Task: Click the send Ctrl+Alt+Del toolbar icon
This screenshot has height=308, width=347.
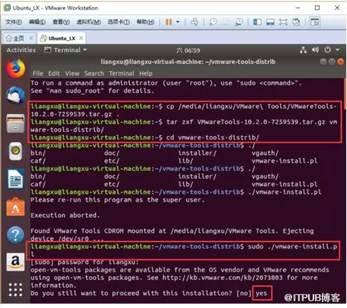Action: point(194,22)
